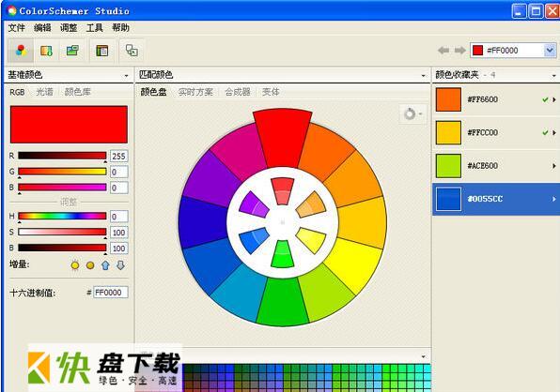
Task: Select the #FF6600 orange favorite swatch
Action: pos(448,99)
